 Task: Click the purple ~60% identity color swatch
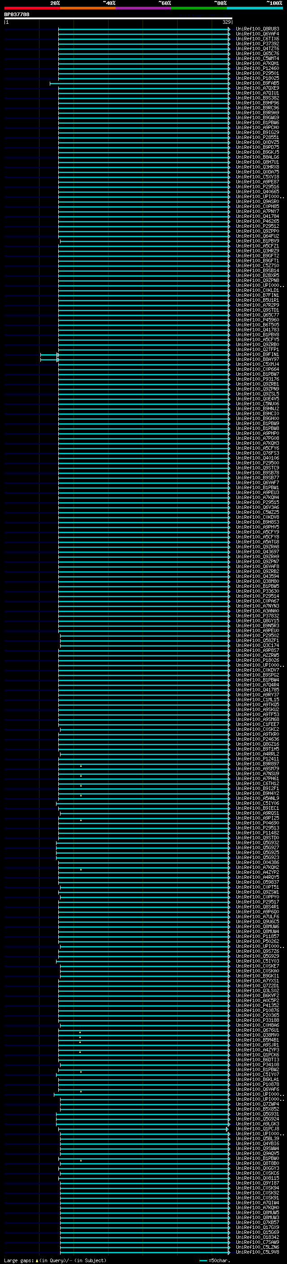[144, 8]
